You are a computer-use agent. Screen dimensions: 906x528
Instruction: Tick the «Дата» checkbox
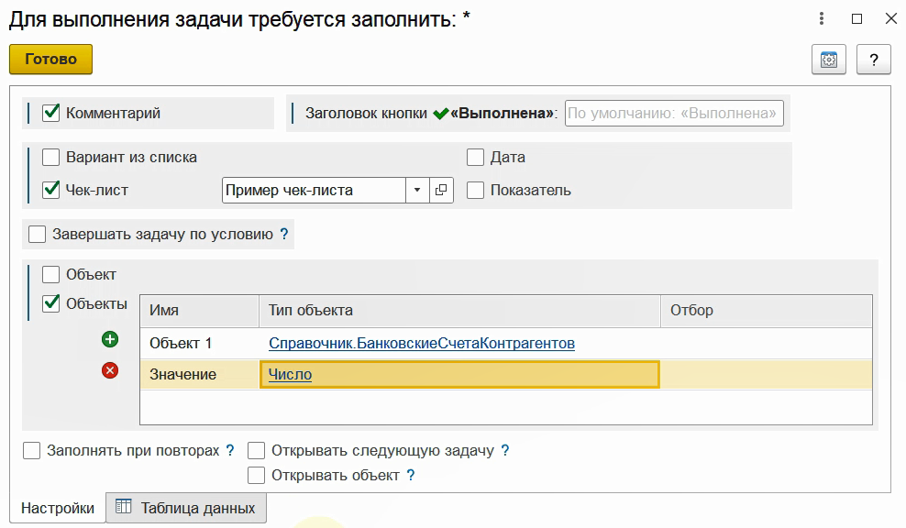point(475,157)
